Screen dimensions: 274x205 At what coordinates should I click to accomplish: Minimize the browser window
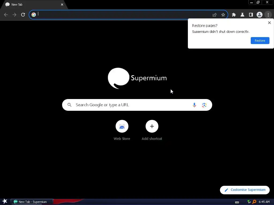click(x=252, y=2)
